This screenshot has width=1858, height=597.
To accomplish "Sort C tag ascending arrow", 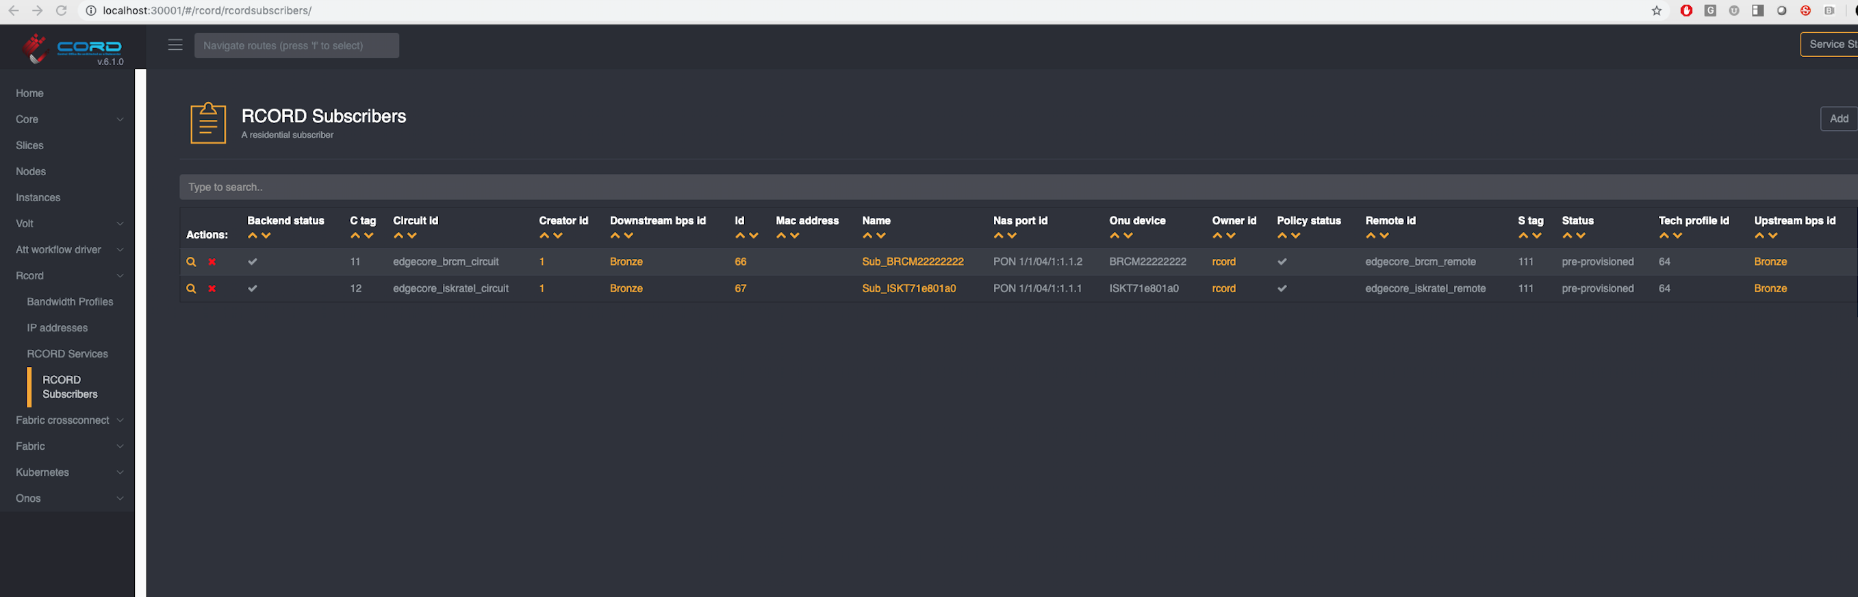I will coord(355,236).
